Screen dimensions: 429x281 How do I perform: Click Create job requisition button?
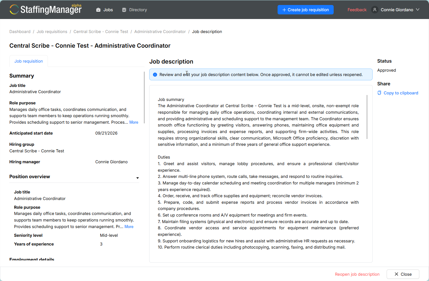306,10
